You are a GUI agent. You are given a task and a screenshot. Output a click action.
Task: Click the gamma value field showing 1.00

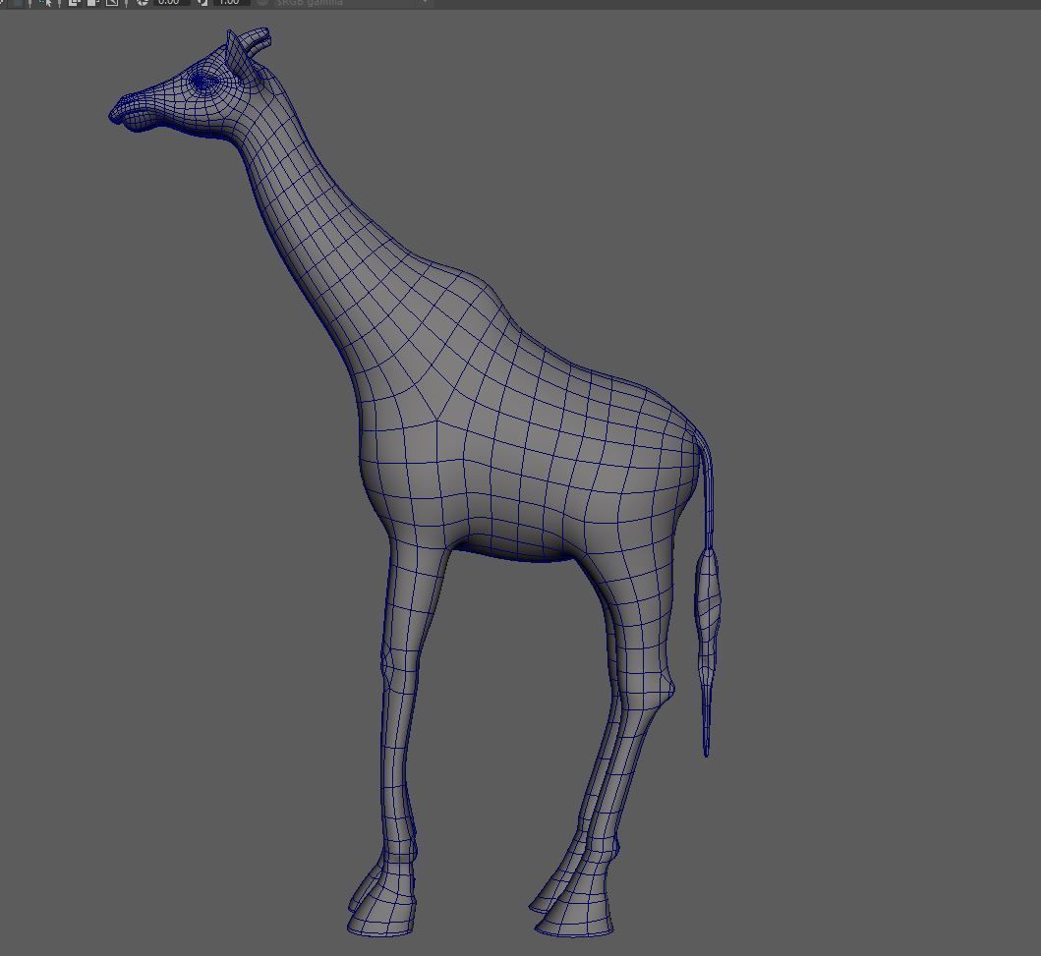pyautogui.click(x=230, y=3)
